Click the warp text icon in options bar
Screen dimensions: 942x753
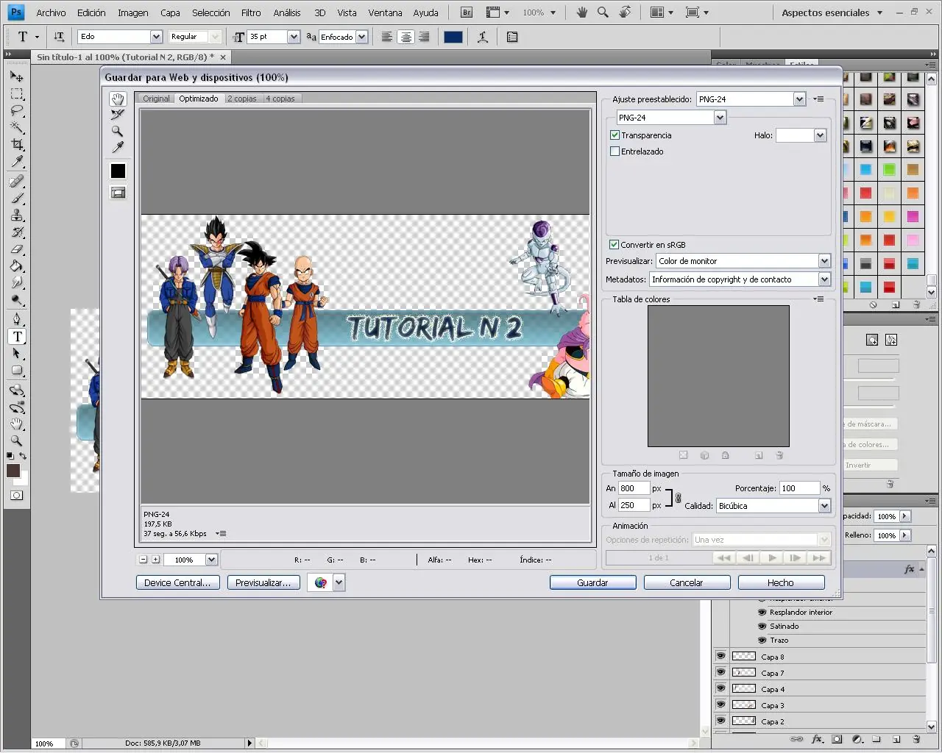tap(483, 37)
